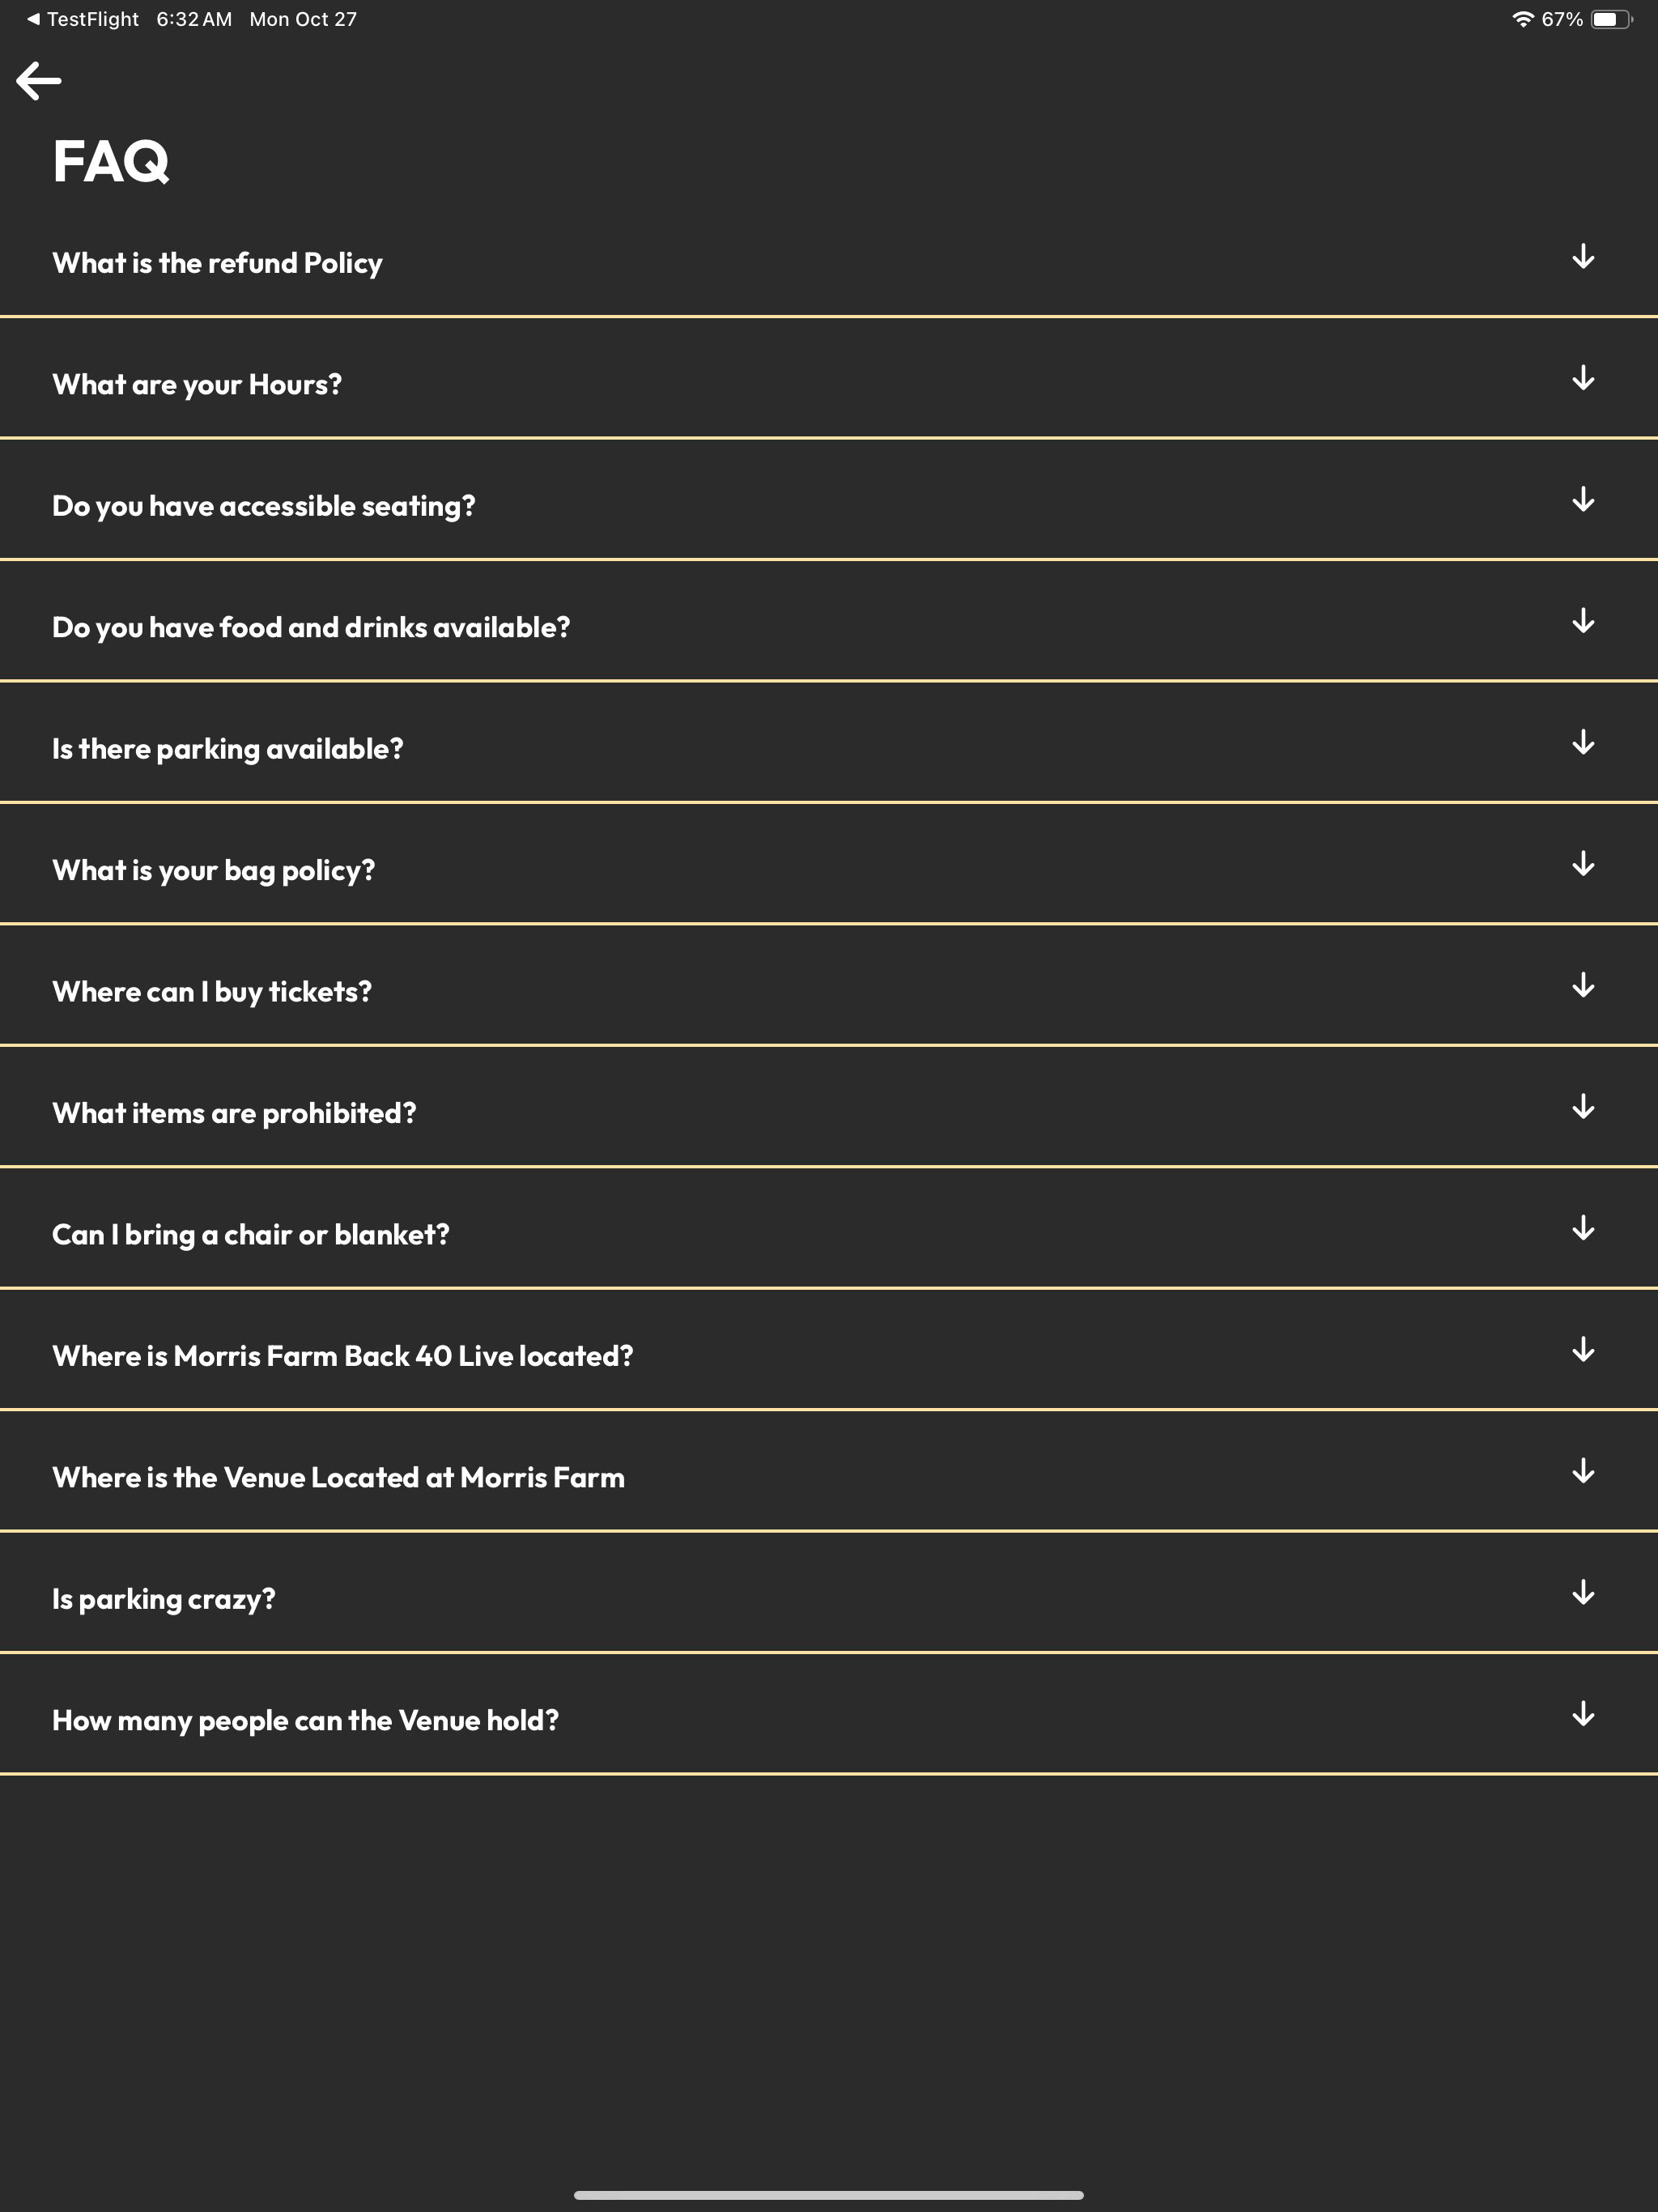
Task: Click arrow for Venue capacity question
Action: [x=1583, y=1714]
